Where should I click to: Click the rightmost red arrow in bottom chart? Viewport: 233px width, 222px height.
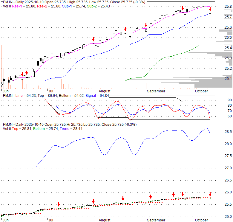coord(210,194)
